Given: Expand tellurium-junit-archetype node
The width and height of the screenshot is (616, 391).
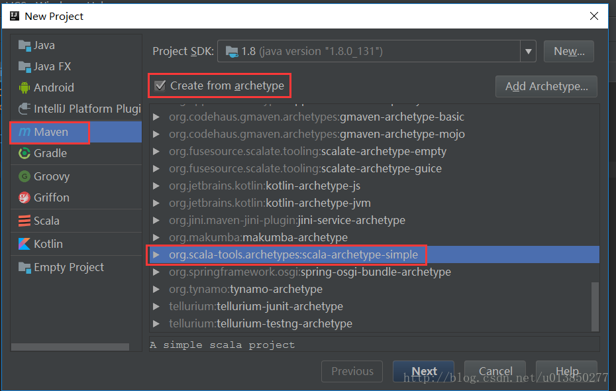Looking at the screenshot, I should pos(156,307).
